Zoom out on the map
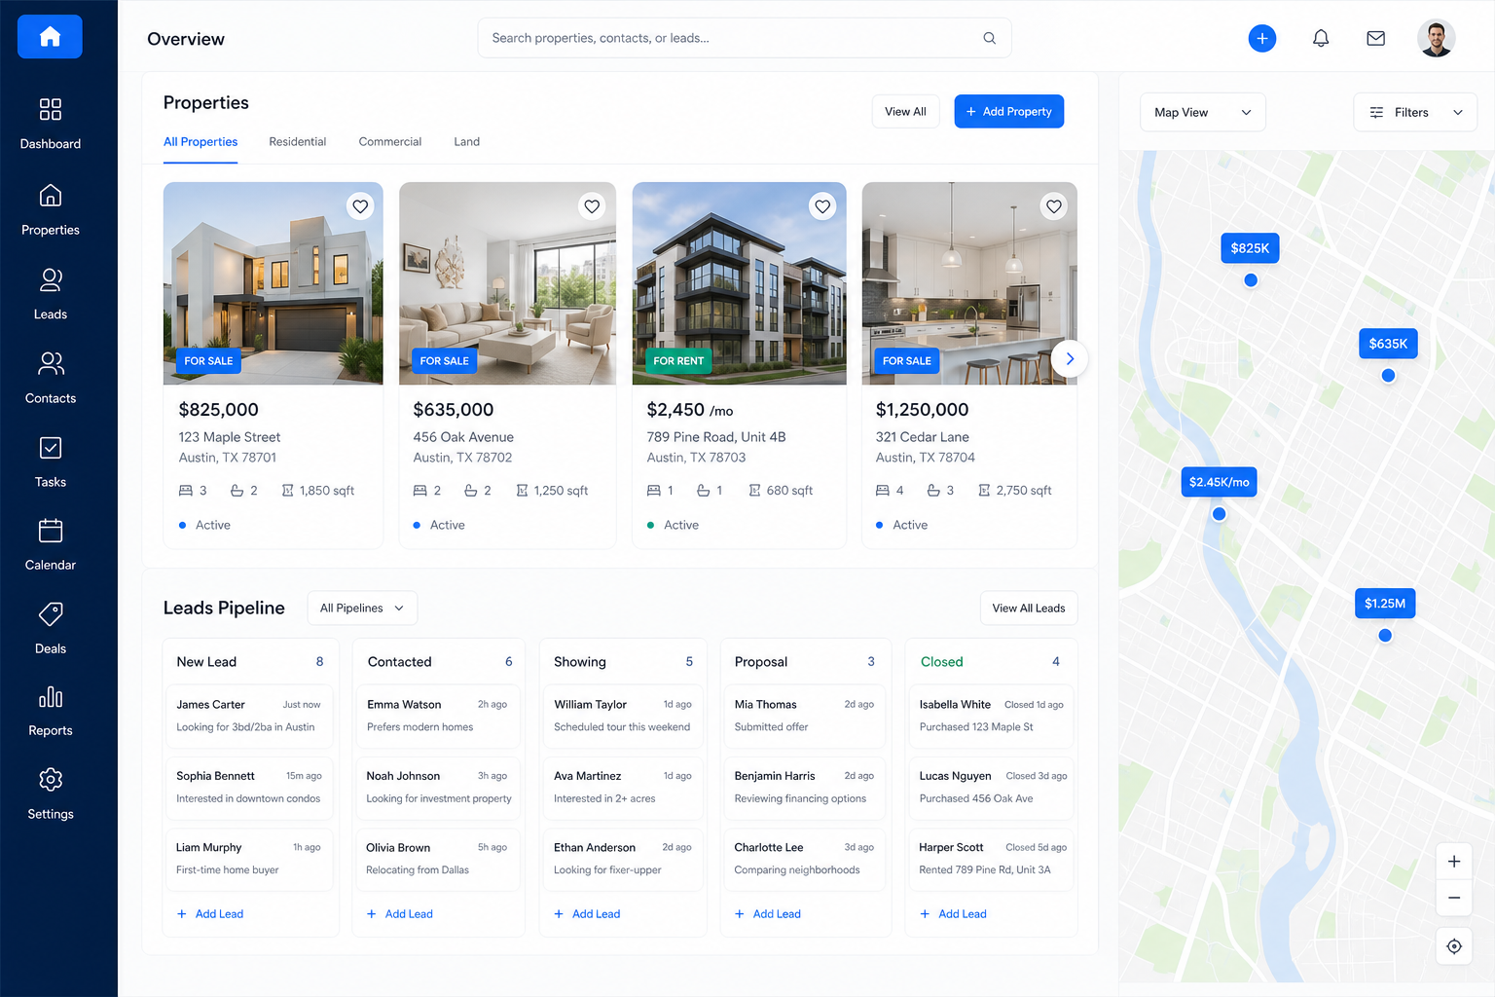 pyautogui.click(x=1454, y=898)
